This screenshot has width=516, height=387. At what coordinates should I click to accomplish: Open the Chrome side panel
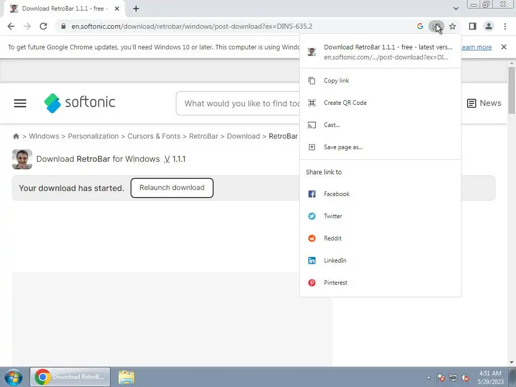point(473,26)
